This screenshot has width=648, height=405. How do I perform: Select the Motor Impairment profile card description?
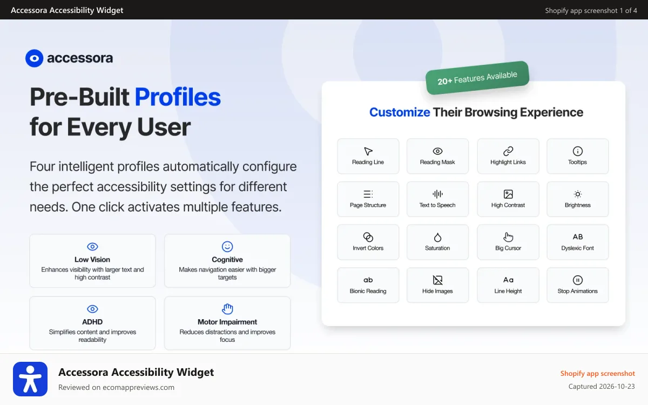coord(227,336)
